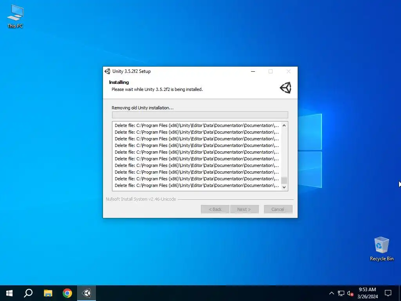Click the 'Unity 3.5.2f2 Setup' window title
The image size is (401, 301).
[132, 71]
